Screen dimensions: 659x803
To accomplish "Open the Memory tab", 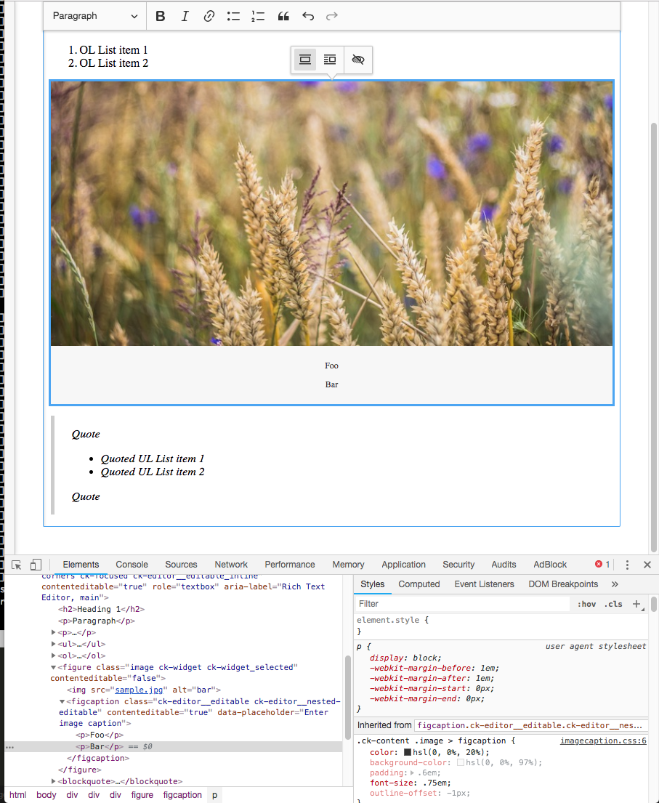I will (x=348, y=565).
